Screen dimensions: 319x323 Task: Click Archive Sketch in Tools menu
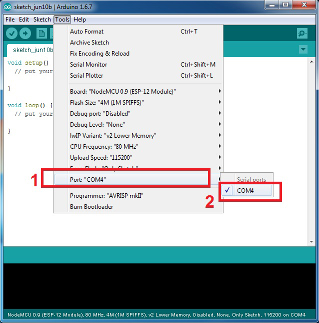[89, 43]
